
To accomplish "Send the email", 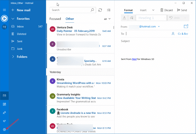I will coord(182,10).
